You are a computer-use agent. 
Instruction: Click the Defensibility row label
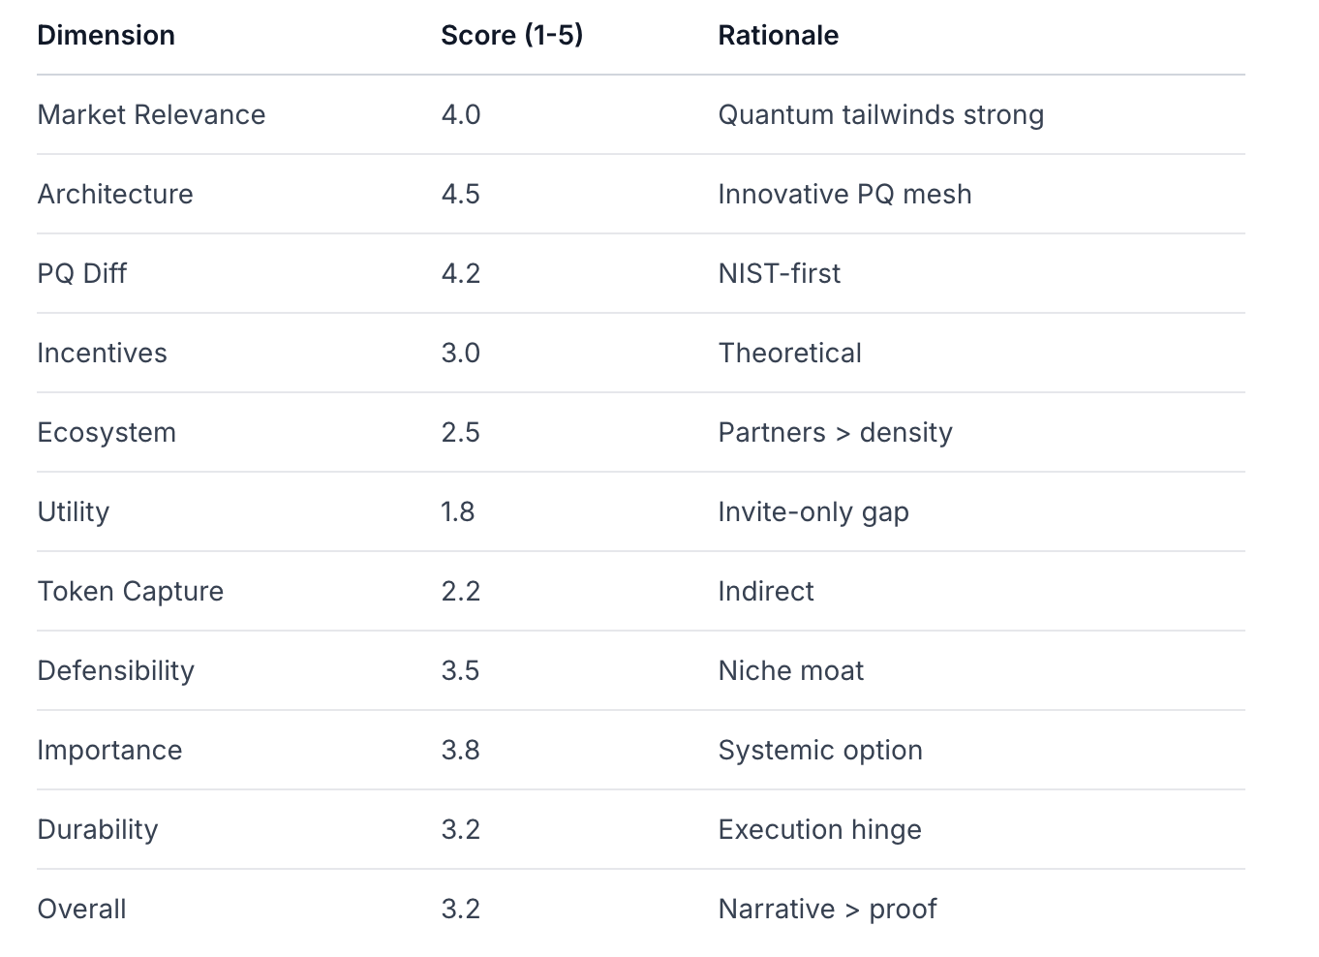115,671
